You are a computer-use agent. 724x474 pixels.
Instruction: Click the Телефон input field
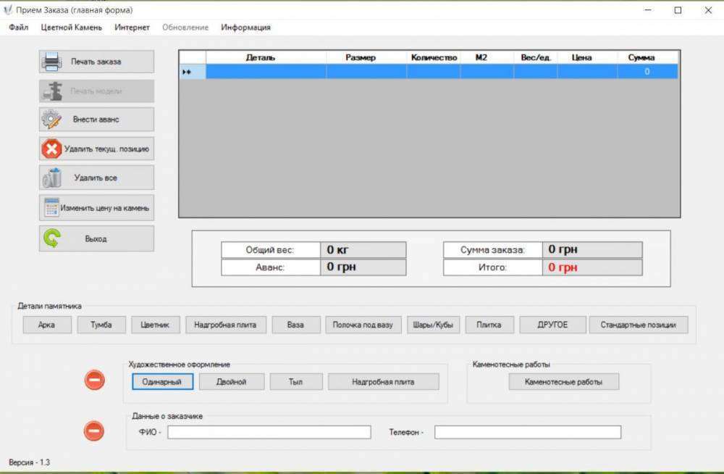pyautogui.click(x=528, y=432)
